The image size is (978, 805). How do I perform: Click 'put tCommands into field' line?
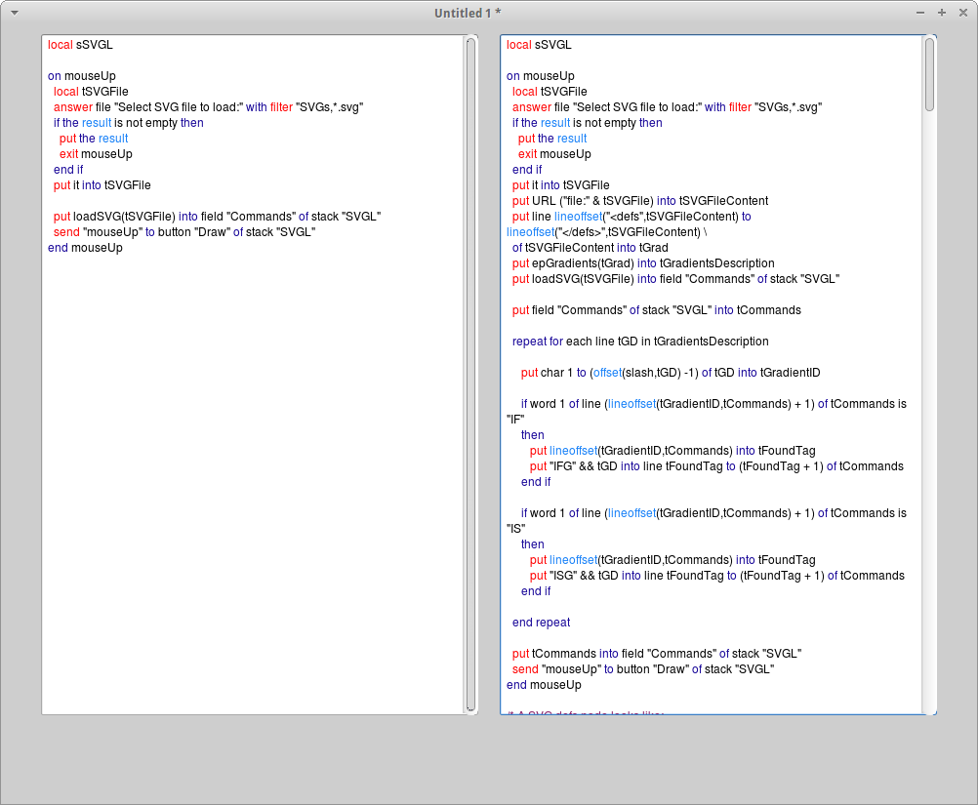pos(657,654)
